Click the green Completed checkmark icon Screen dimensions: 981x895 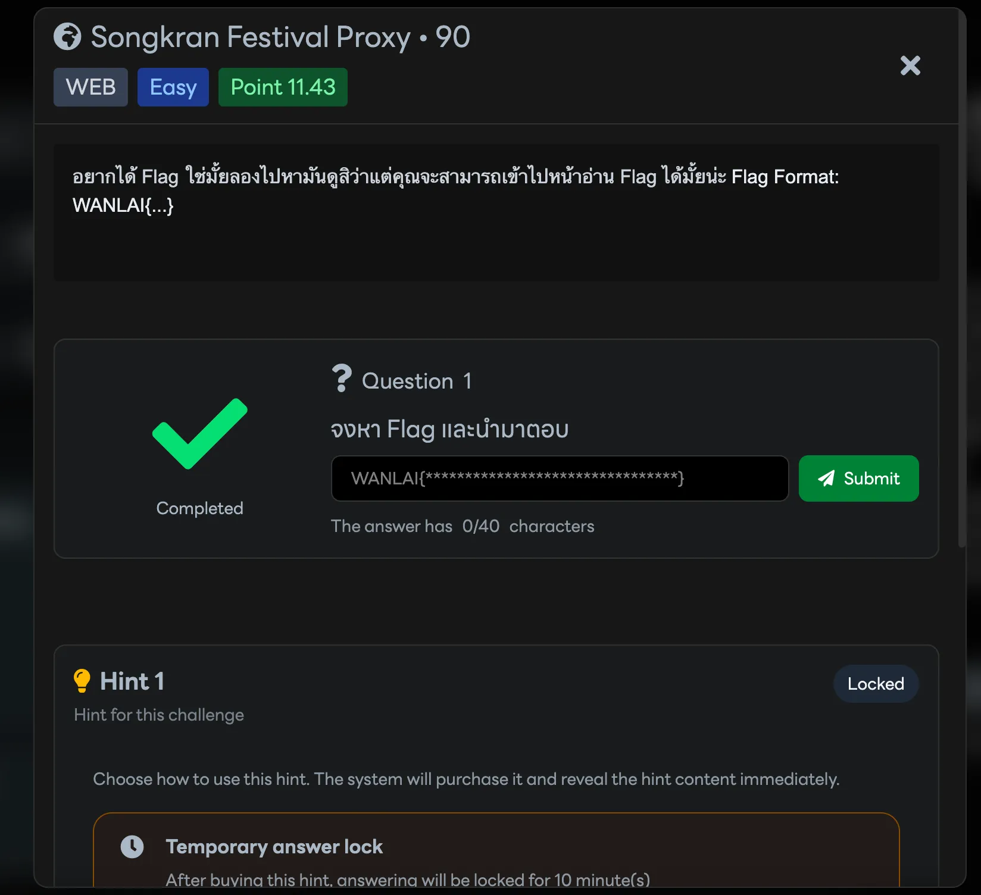[x=199, y=433]
